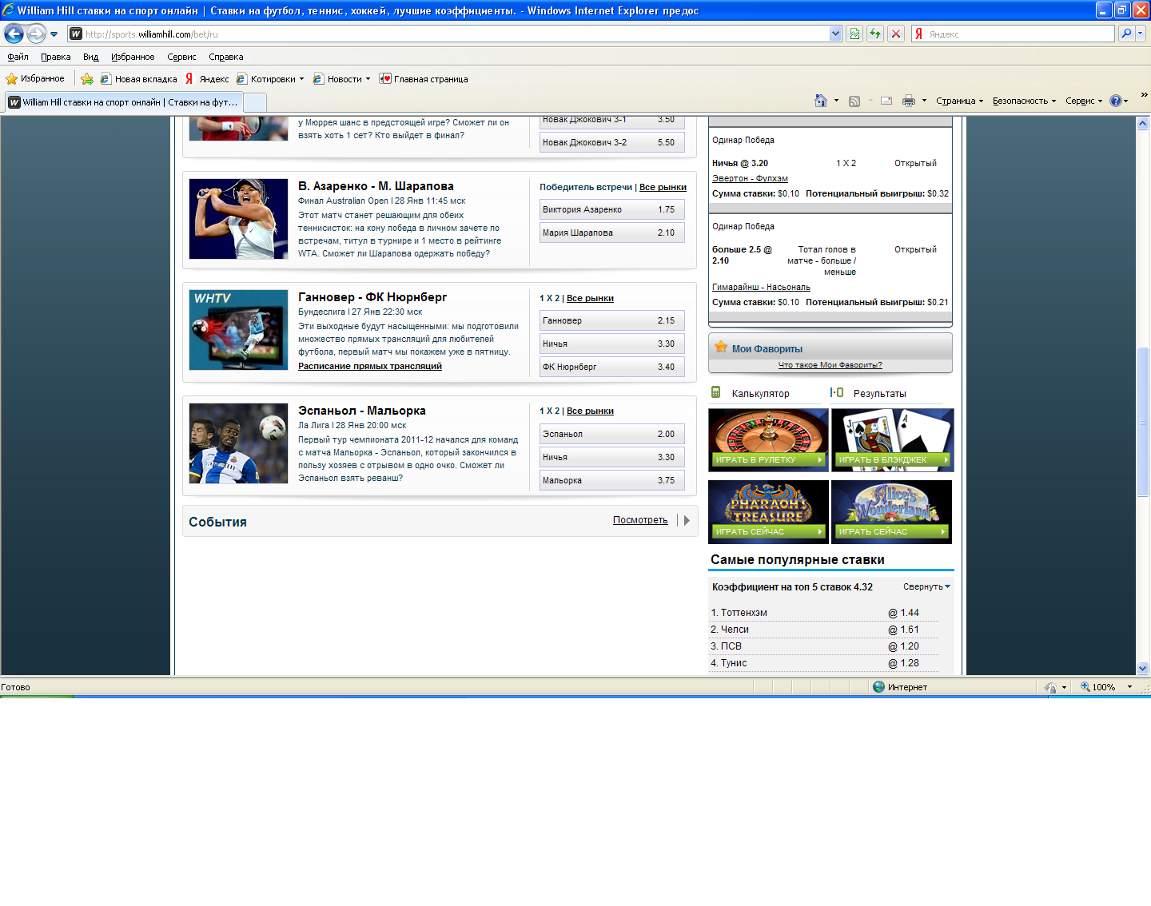Click the Stop loading X icon
This screenshot has width=1151, height=906.
[x=896, y=34]
